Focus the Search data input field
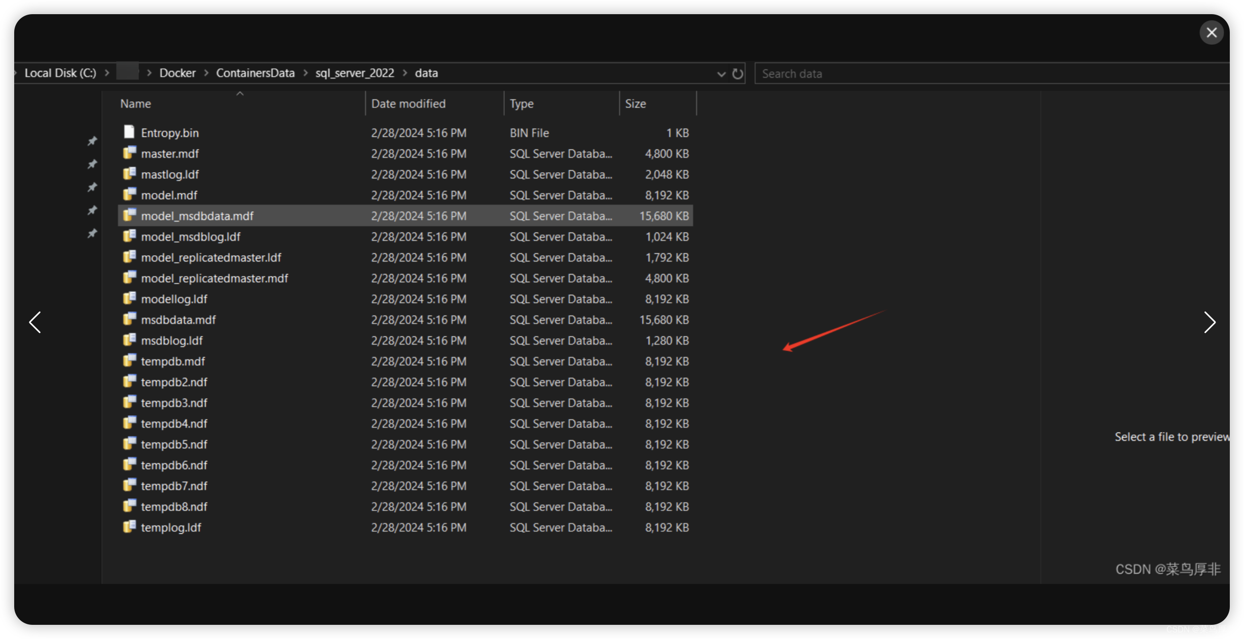The width and height of the screenshot is (1244, 639). tap(991, 74)
